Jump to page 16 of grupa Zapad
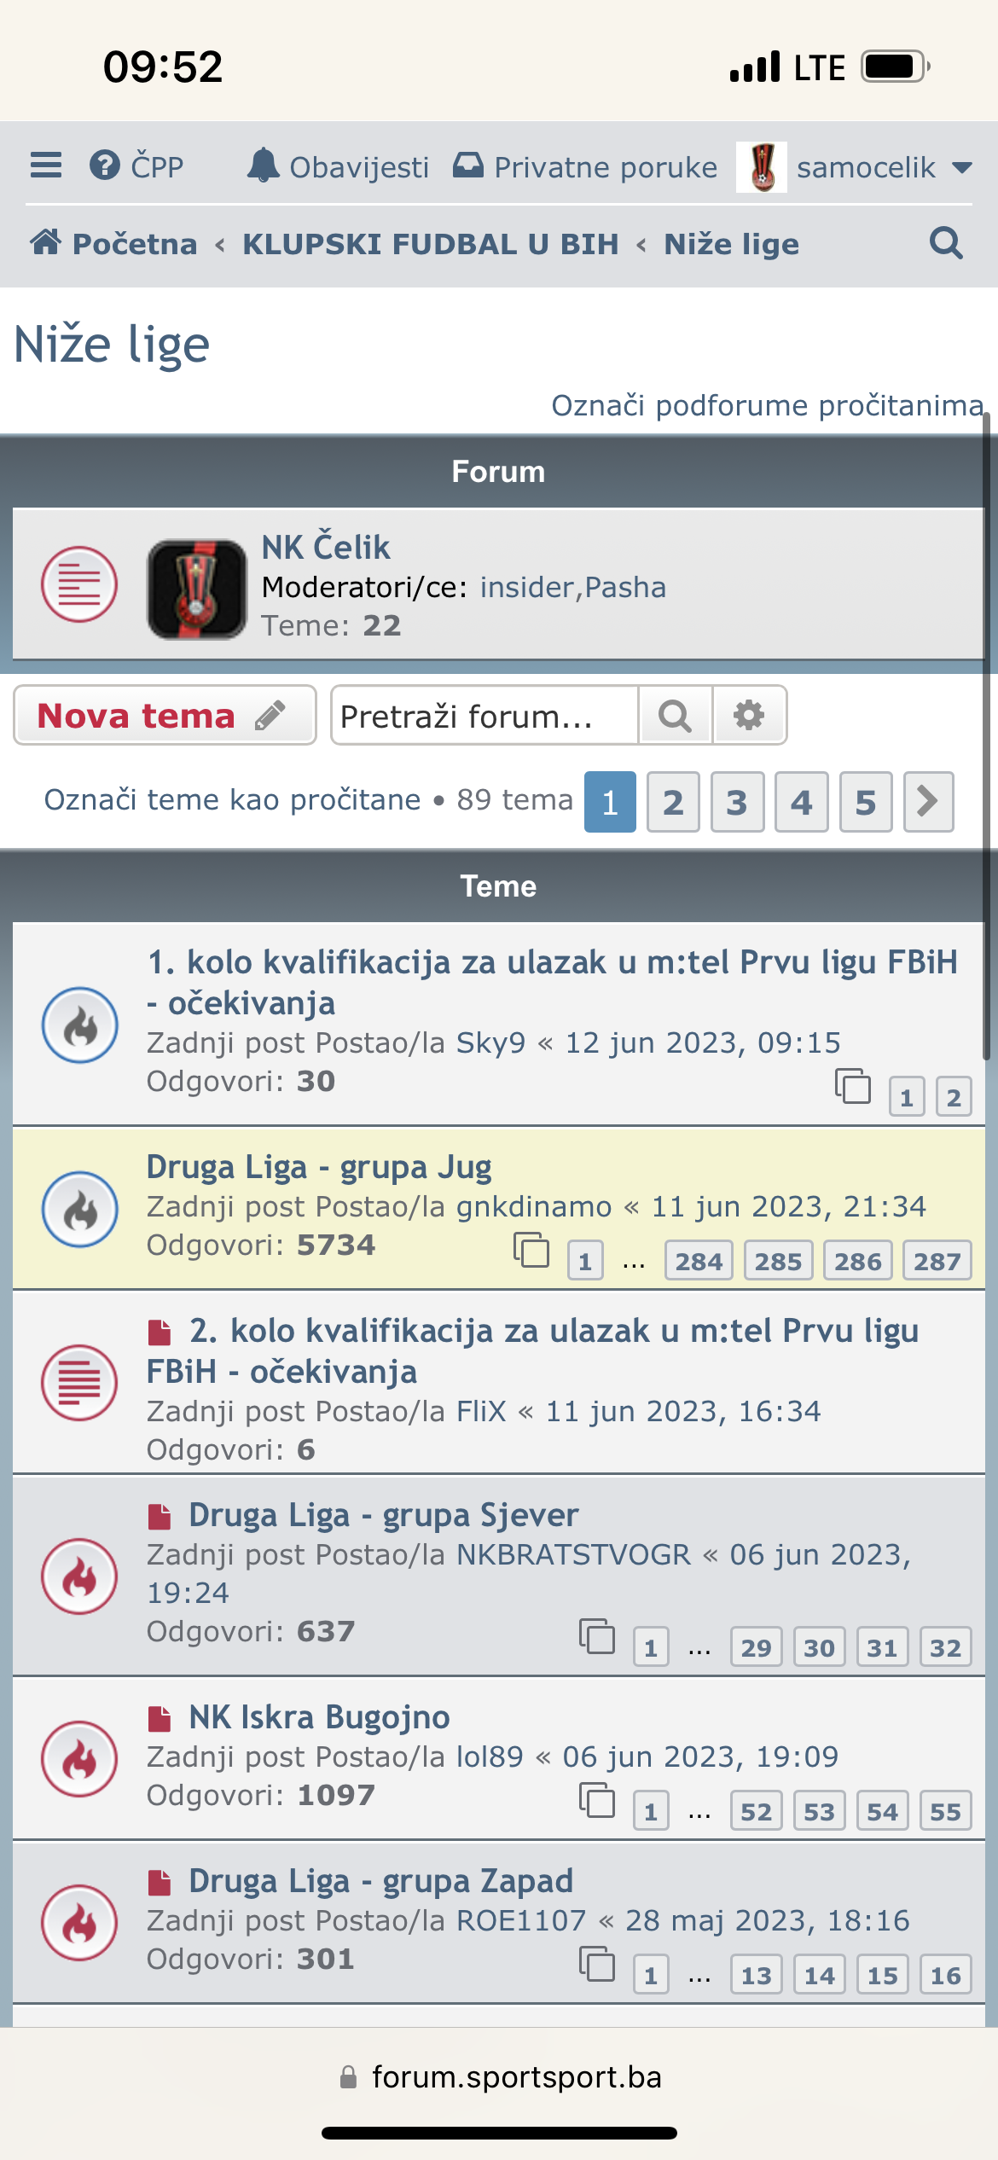 pyautogui.click(x=945, y=1975)
